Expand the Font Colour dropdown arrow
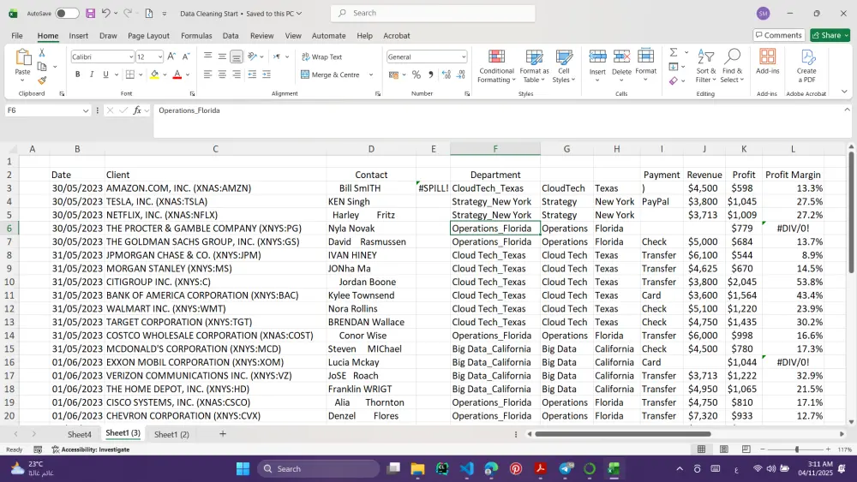 tap(188, 74)
